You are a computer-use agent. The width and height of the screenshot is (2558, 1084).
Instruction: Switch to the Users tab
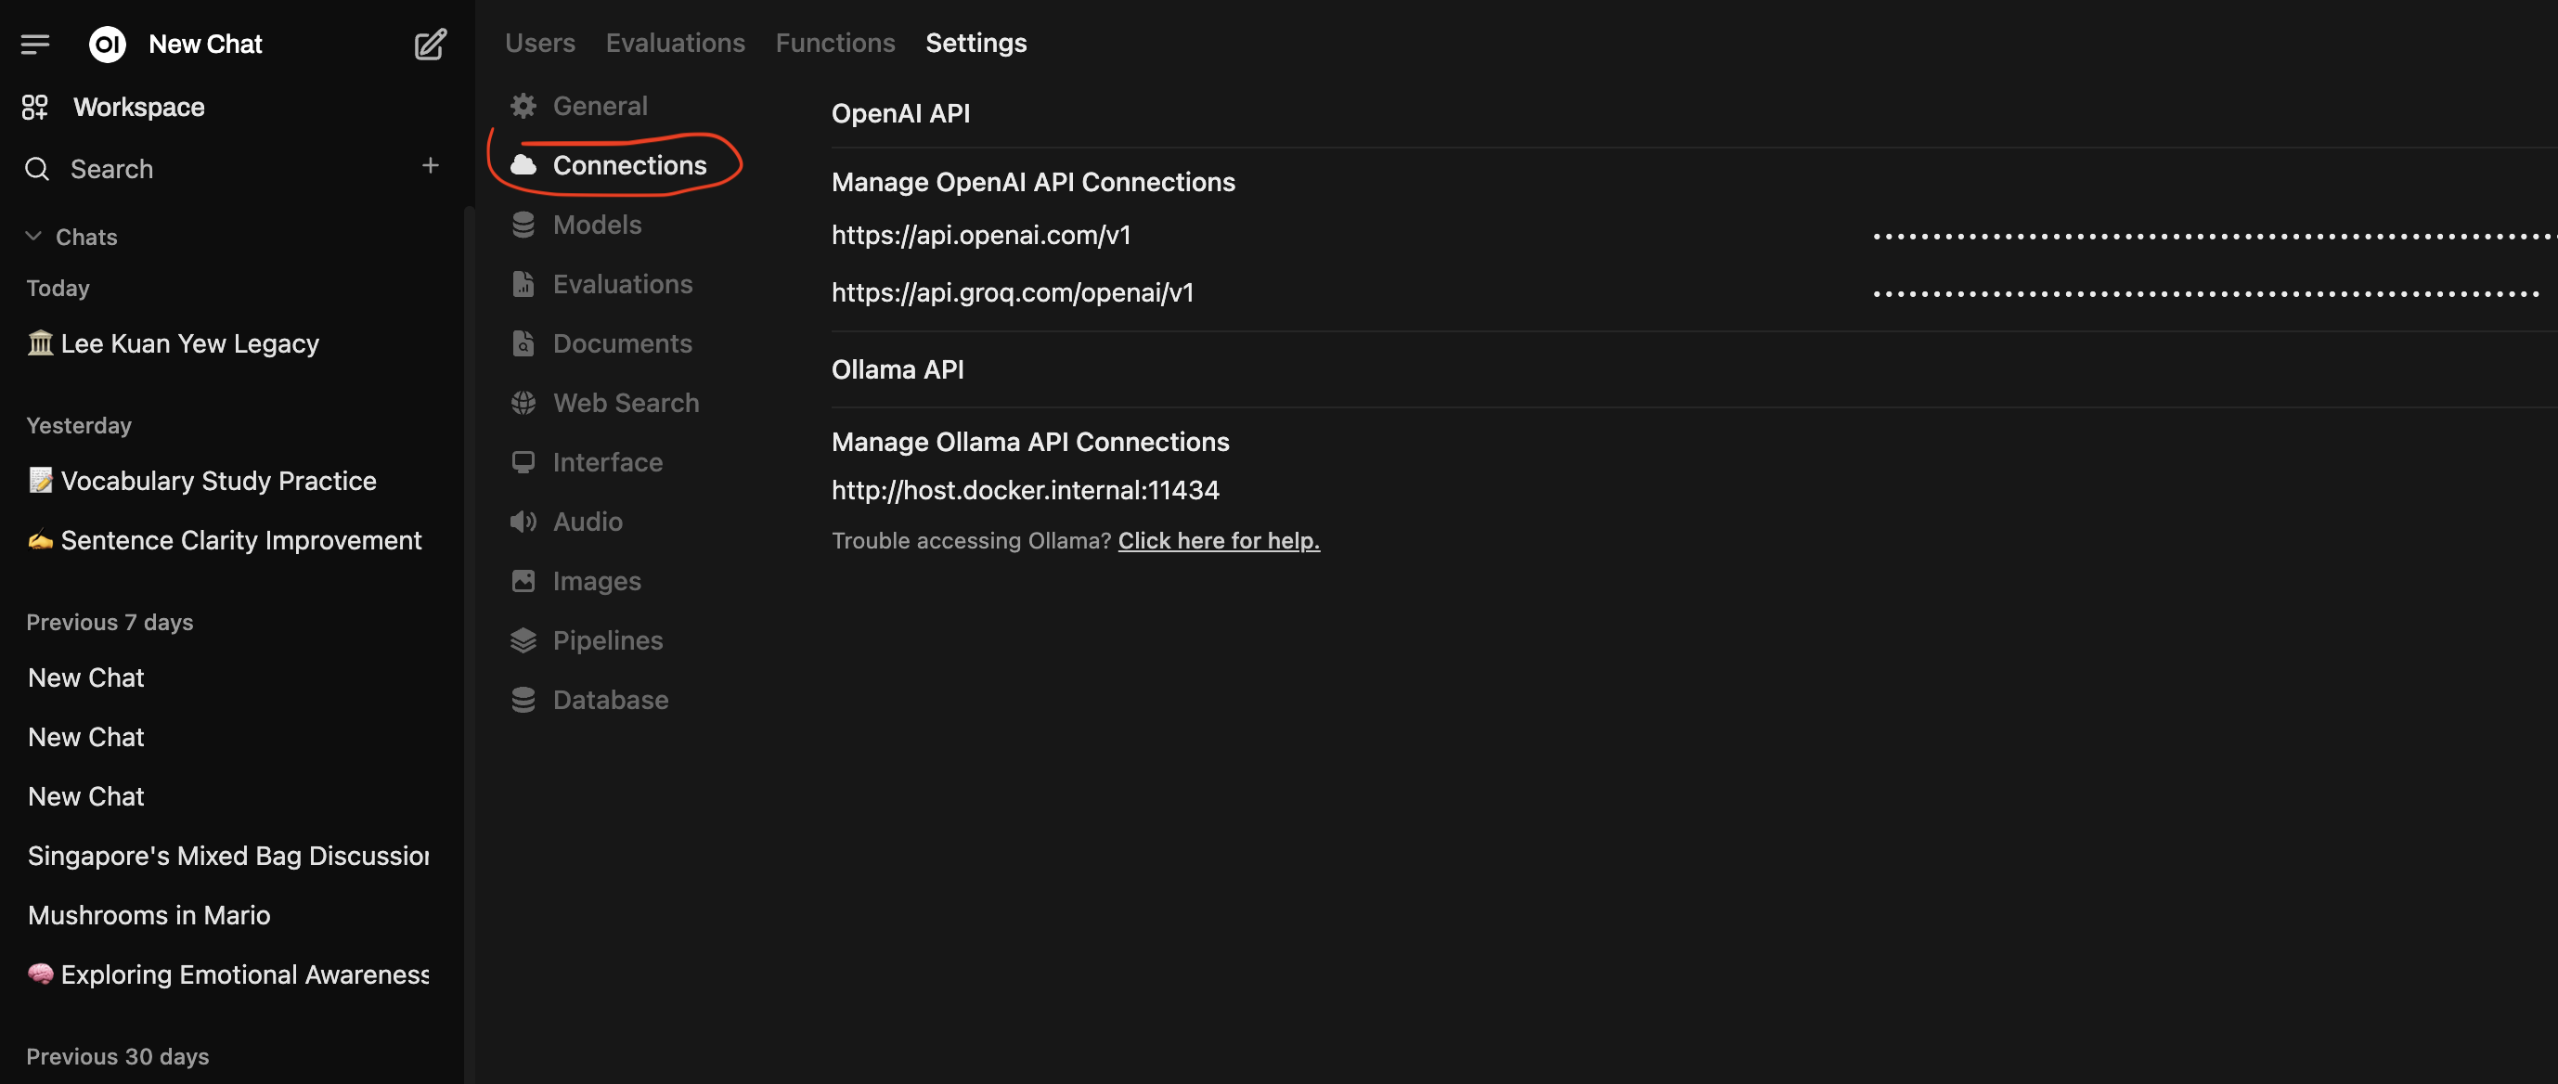[540, 43]
